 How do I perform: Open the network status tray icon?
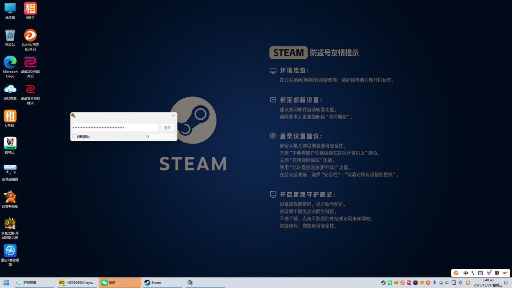pyautogui.click(x=454, y=282)
